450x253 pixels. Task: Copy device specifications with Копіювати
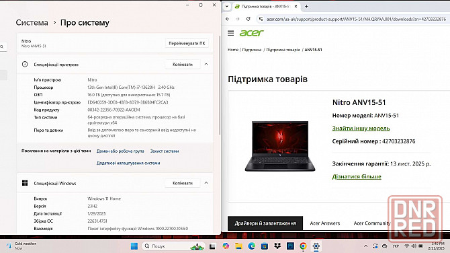point(183,65)
